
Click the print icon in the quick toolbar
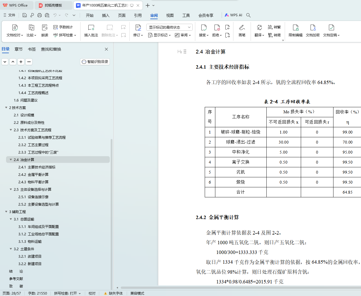coord(40,15)
